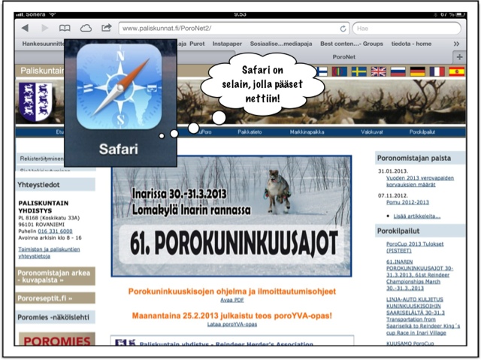Tap the Safari back arrow
The image size is (481, 360).
(x=25, y=29)
